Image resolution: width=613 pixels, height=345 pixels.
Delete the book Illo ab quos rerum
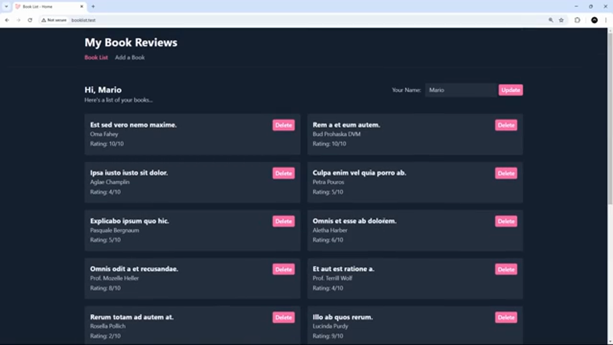506,317
